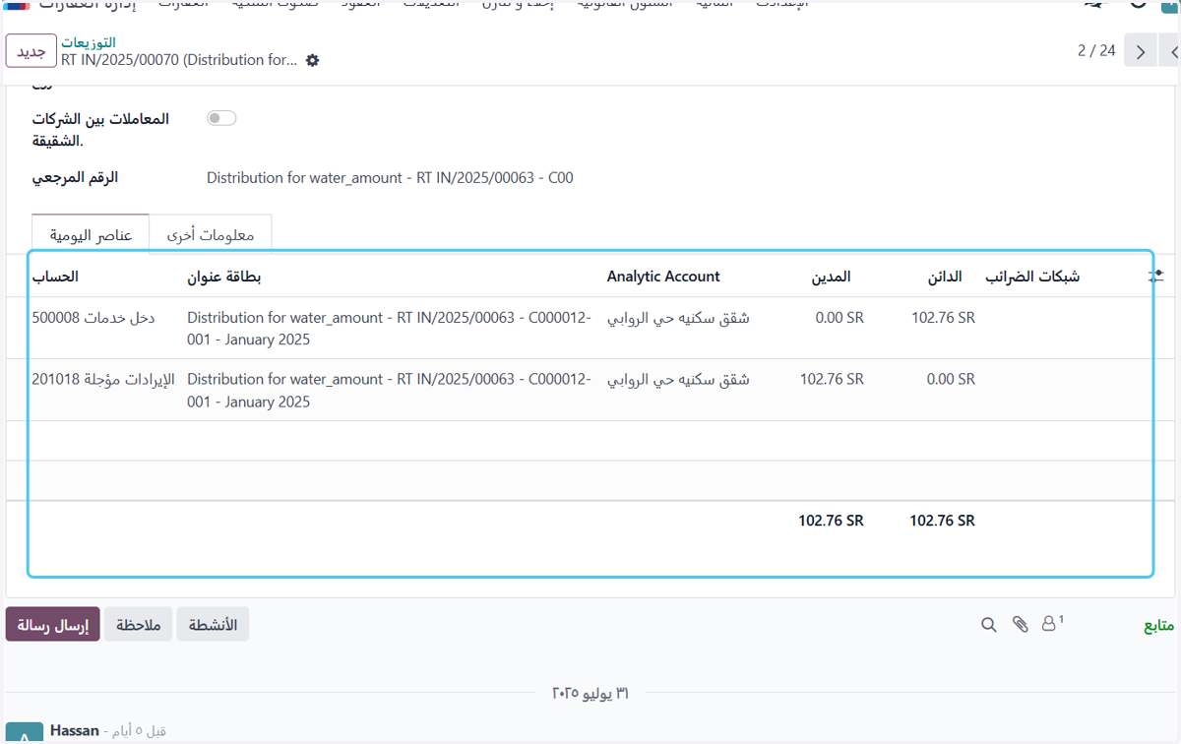Search messages with the magnifier icon

tap(989, 624)
